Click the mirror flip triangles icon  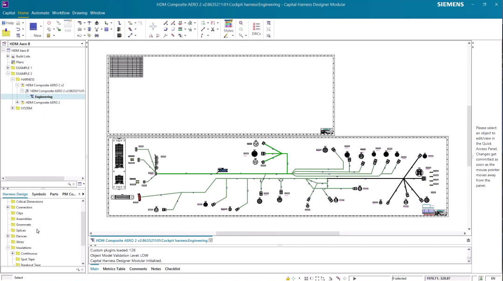151,35
